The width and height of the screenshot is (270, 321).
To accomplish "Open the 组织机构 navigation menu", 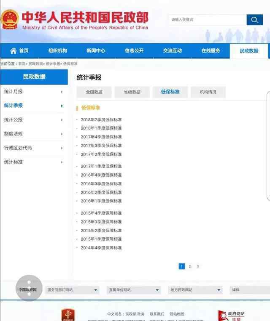I will click(58, 51).
